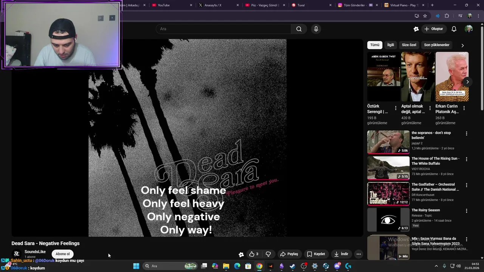Open options for The Rainy Season
The width and height of the screenshot is (484, 272).
click(466, 211)
